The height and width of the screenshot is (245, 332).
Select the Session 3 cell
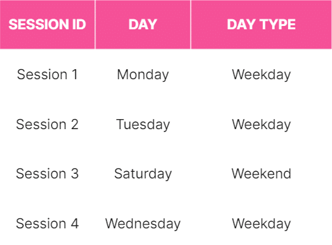[47, 174]
